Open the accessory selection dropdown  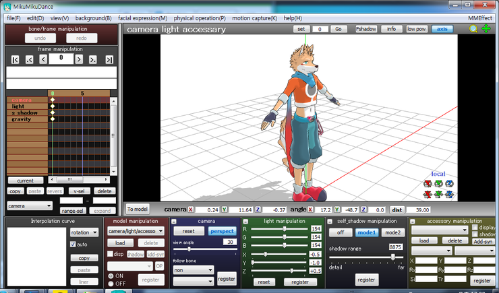[440, 230]
